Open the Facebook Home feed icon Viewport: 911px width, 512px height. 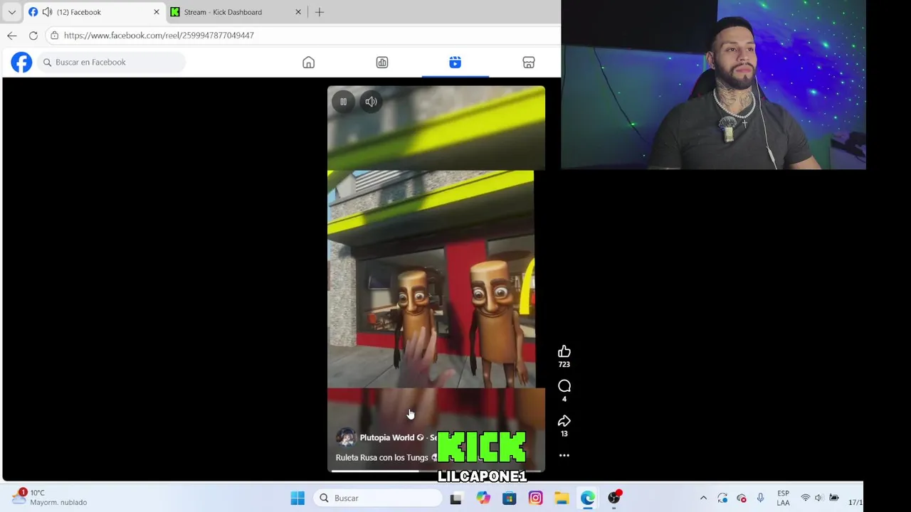(x=308, y=63)
